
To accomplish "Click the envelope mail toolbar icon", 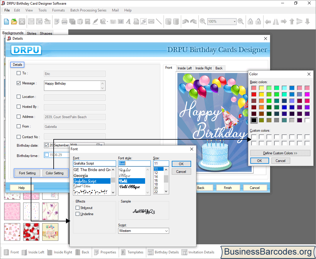I will click(x=151, y=21).
